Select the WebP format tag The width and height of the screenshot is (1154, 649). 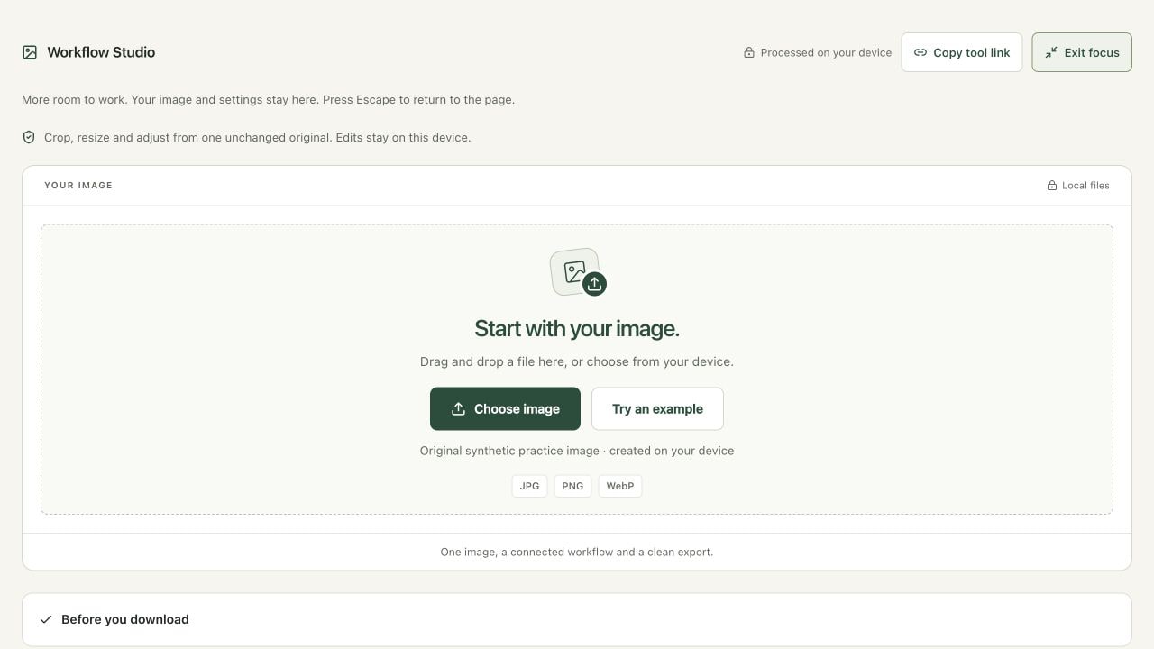pos(620,486)
